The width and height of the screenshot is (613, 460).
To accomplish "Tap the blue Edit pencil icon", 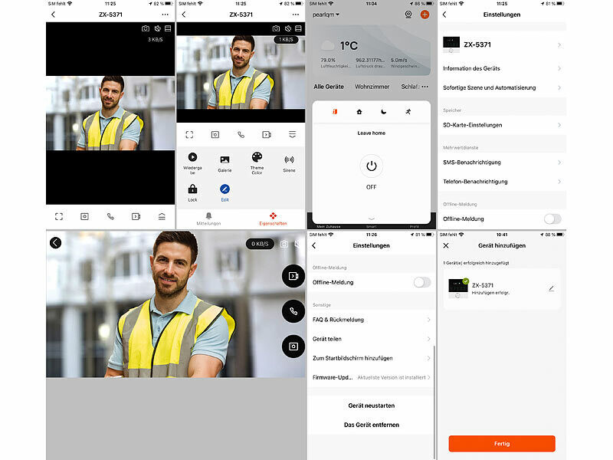I will click(225, 189).
